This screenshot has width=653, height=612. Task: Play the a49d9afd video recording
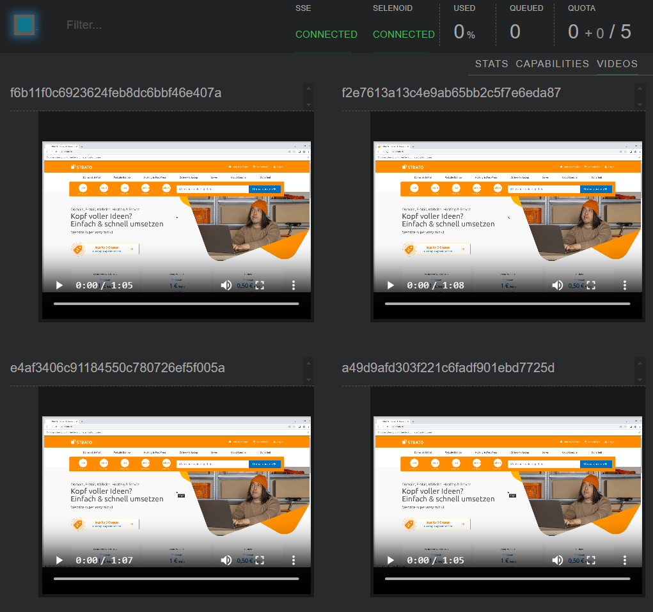pyautogui.click(x=390, y=560)
